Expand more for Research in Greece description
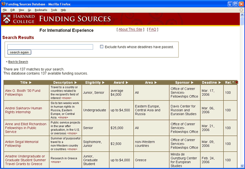 pyautogui.click(x=56, y=162)
